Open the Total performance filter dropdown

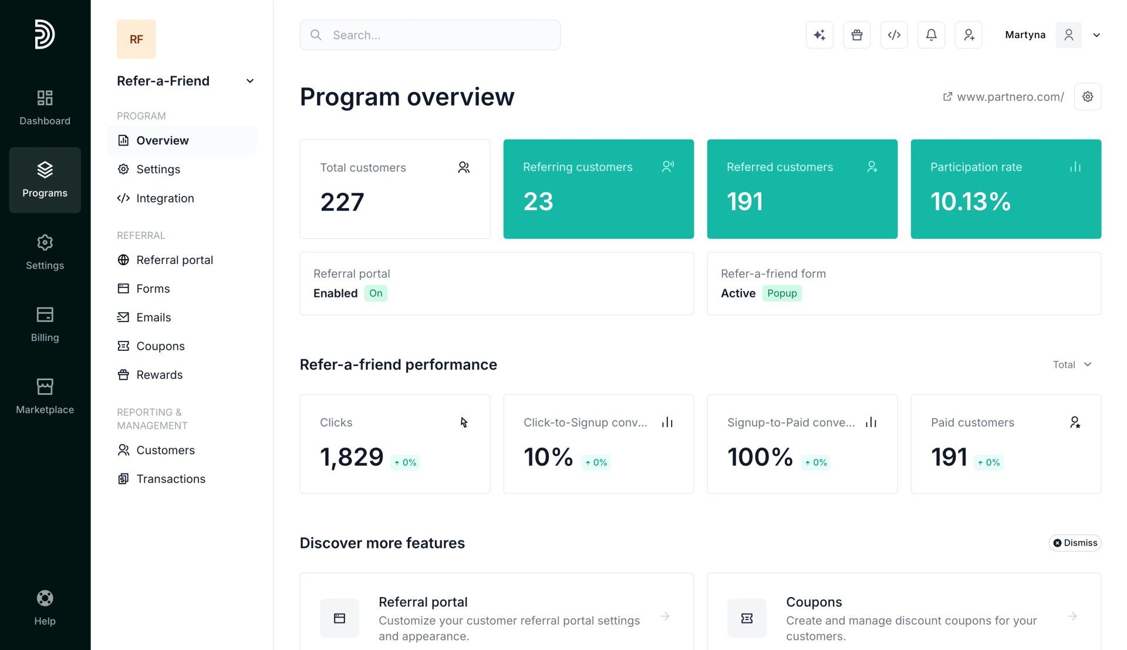pos(1072,365)
